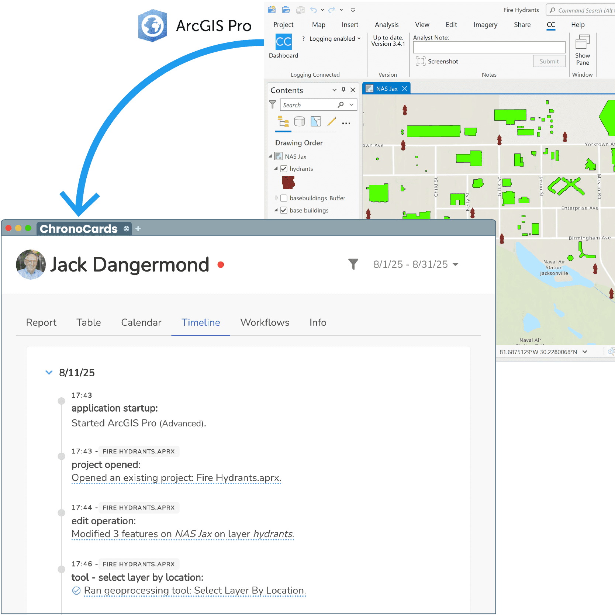Open the Workflows tab in ChronoCards
The height and width of the screenshot is (615, 615).
coord(265,322)
